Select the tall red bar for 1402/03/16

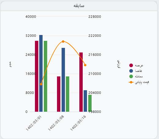coord(81,82)
